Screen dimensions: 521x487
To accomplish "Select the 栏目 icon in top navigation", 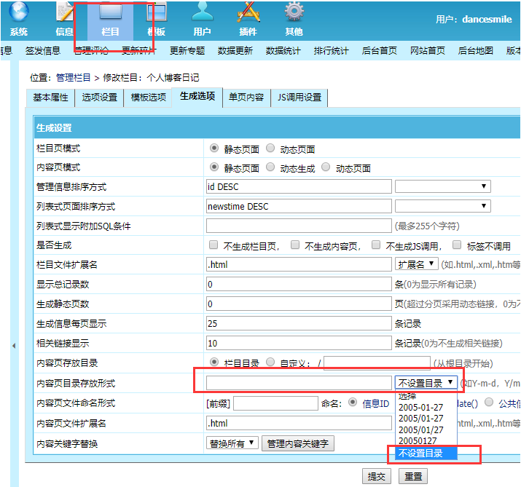I will (110, 13).
